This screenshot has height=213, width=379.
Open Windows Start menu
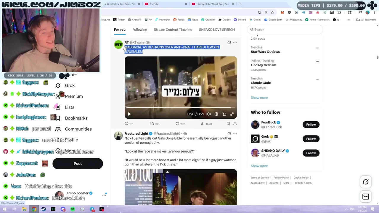point(5,209)
